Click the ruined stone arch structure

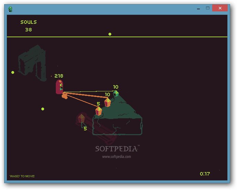(x=32, y=63)
